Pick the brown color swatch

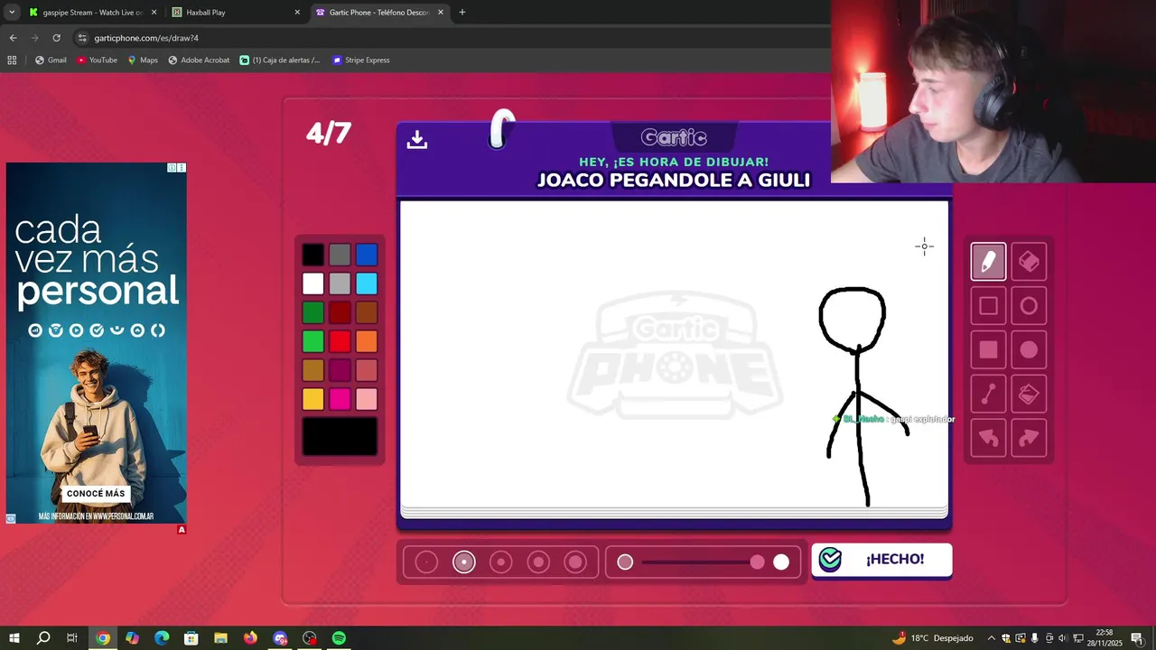(366, 312)
